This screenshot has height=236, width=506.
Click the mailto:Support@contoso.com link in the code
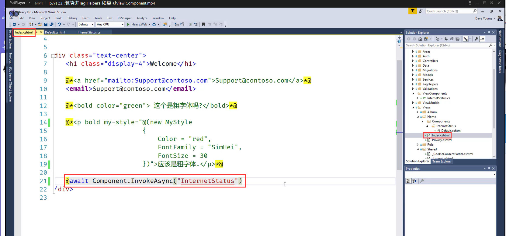click(x=158, y=81)
